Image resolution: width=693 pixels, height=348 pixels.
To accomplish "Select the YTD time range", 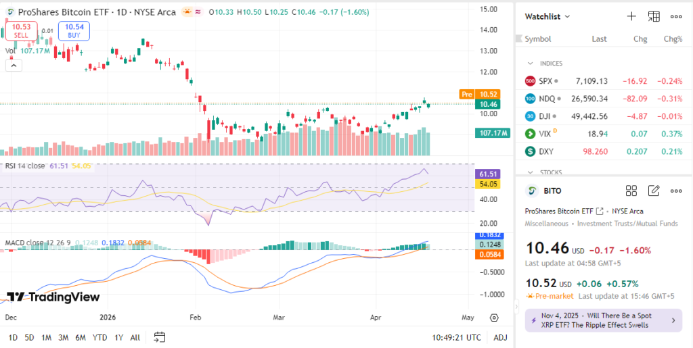I will pyautogui.click(x=99, y=337).
